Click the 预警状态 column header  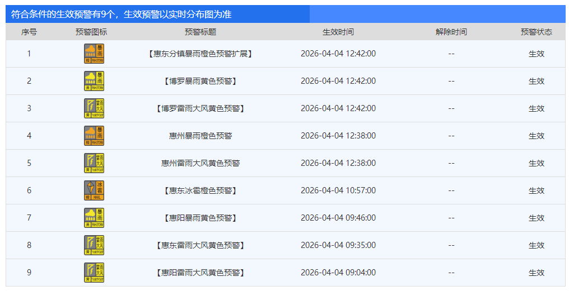pyautogui.click(x=537, y=32)
